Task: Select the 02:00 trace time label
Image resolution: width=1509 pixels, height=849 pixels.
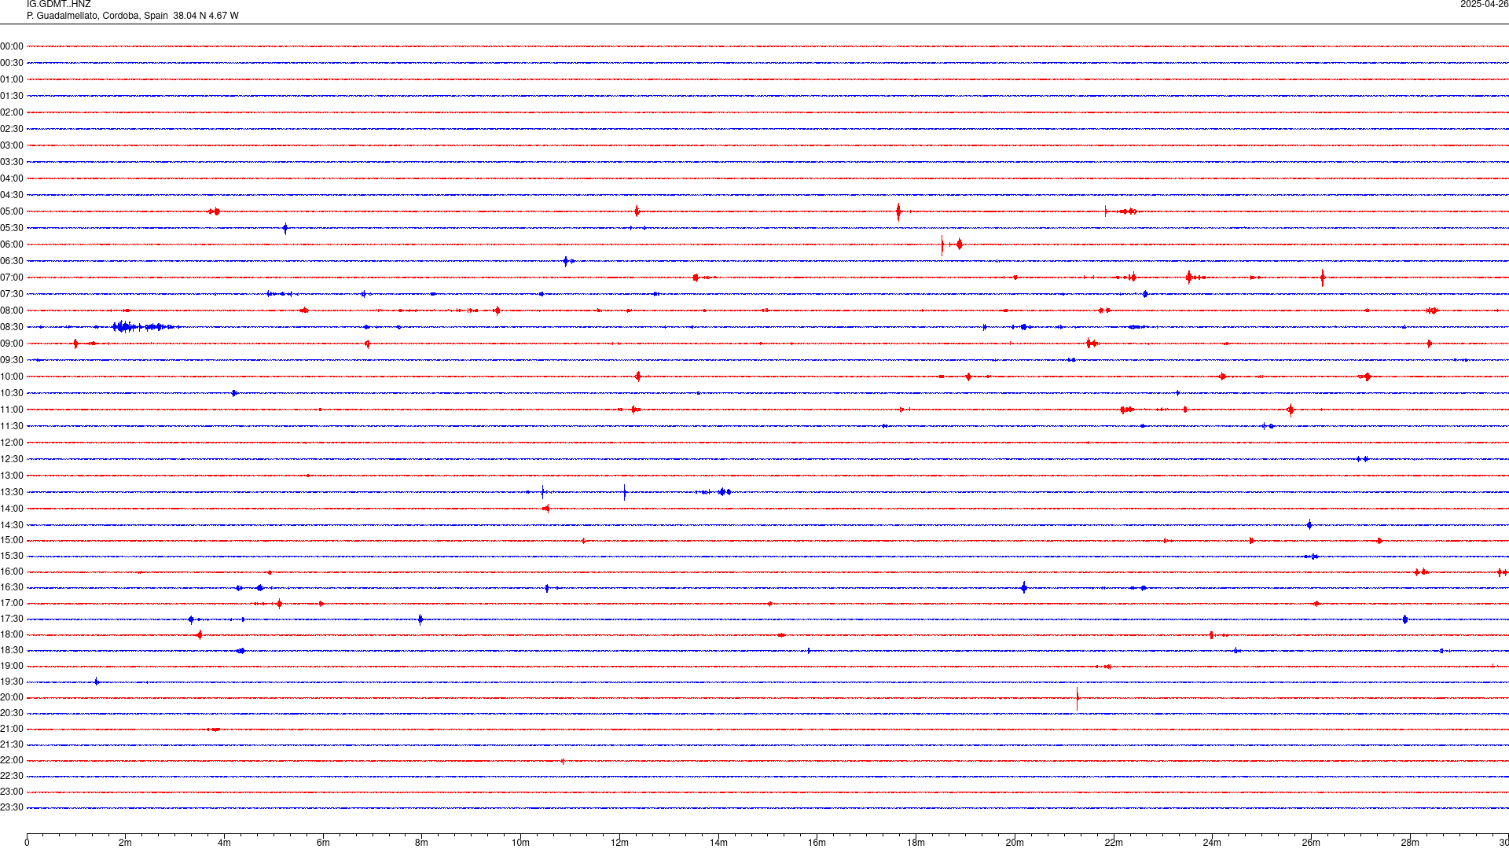Action: (12, 112)
